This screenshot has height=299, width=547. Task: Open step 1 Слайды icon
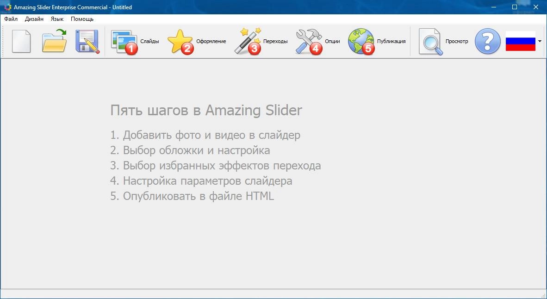click(124, 42)
